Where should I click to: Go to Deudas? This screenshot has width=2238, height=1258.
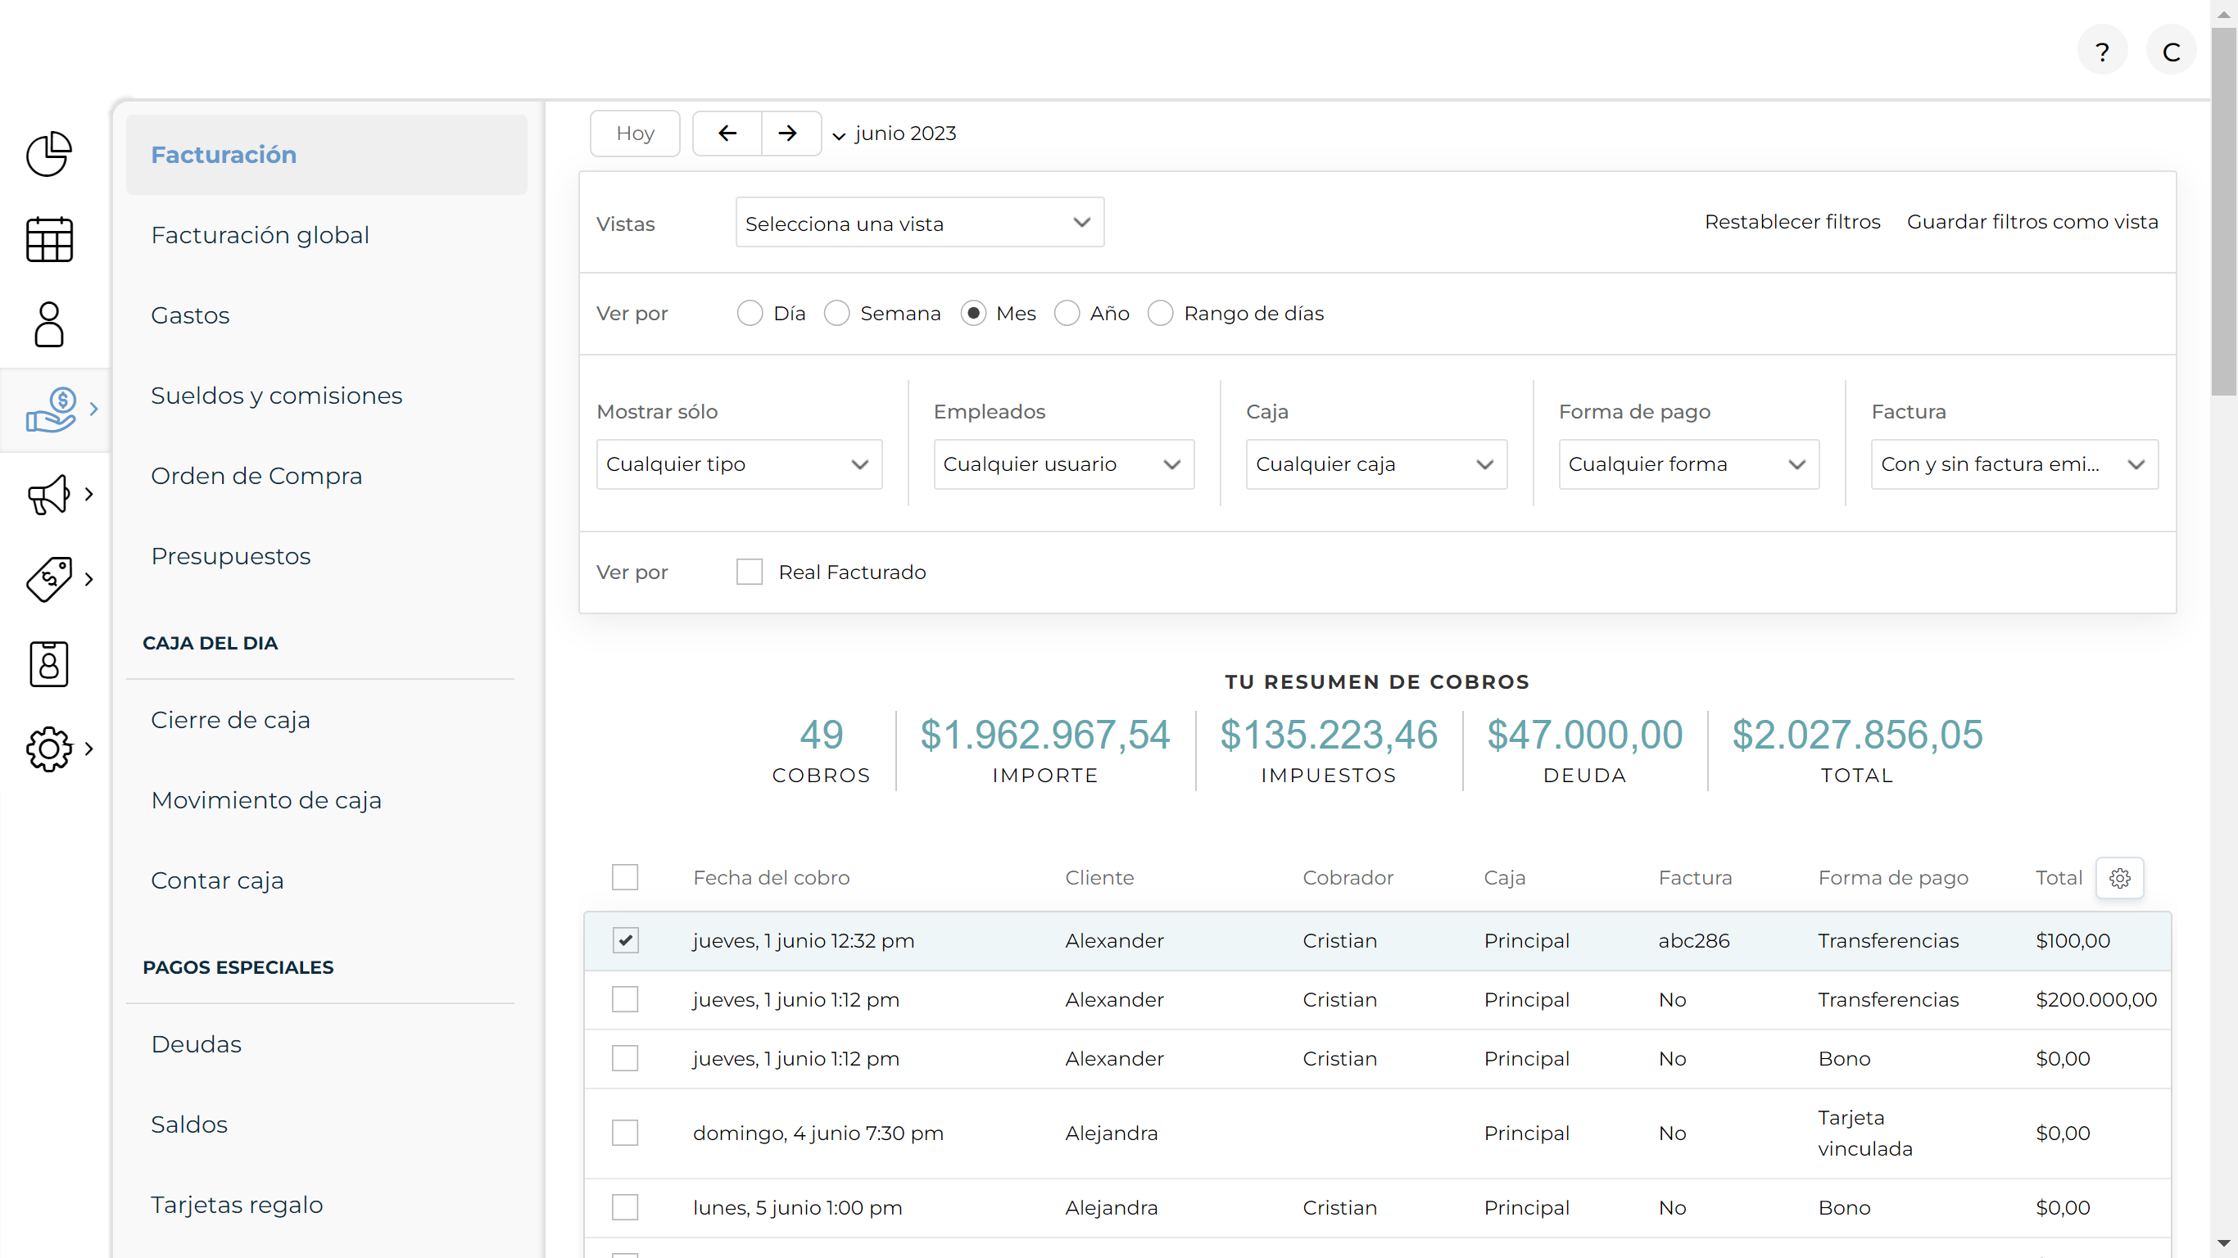(x=197, y=1044)
